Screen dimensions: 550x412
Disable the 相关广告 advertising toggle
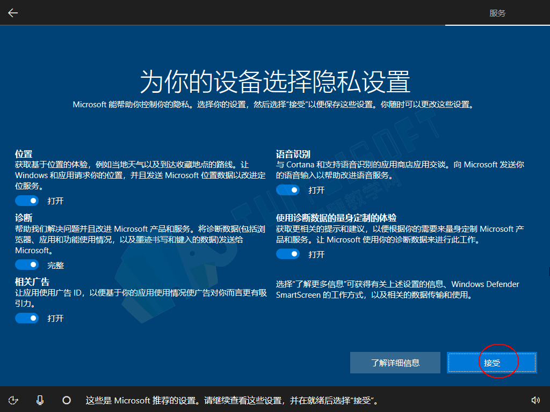[x=27, y=318]
